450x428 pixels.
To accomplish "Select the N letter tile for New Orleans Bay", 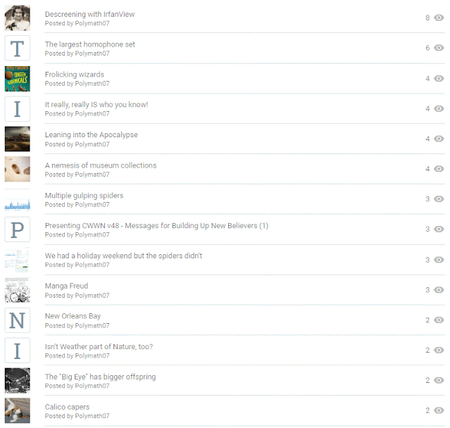I will coord(17,320).
